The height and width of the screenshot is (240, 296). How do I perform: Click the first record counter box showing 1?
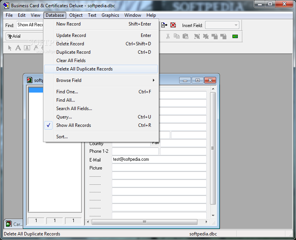pyautogui.click(x=36, y=221)
